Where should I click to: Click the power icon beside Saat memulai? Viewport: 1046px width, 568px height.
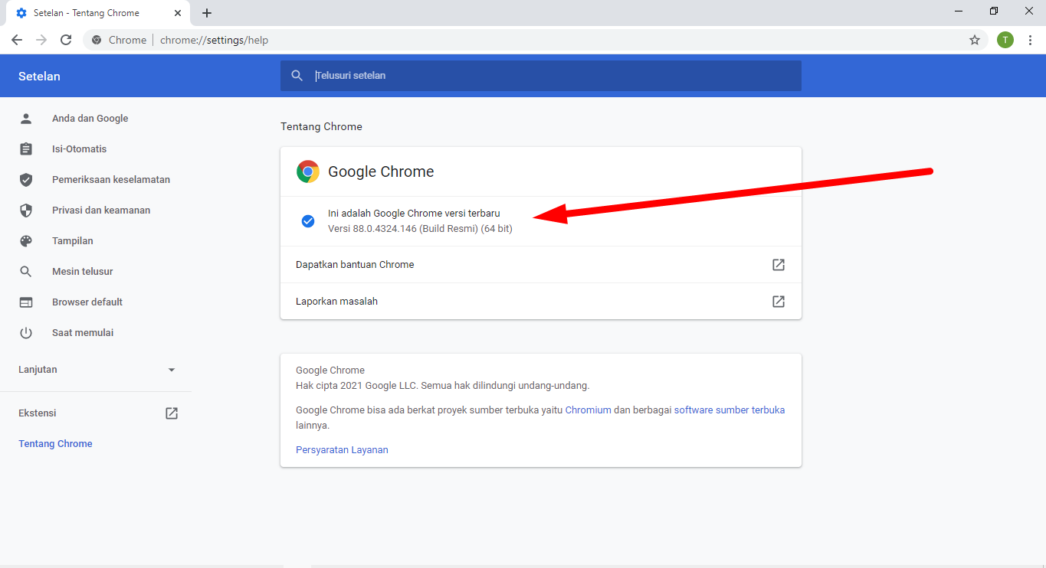26,333
